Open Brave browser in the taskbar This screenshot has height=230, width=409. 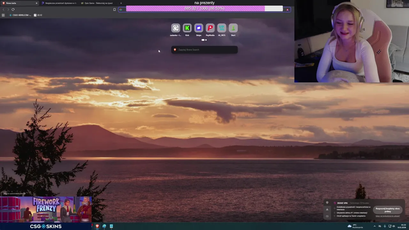click(97, 226)
